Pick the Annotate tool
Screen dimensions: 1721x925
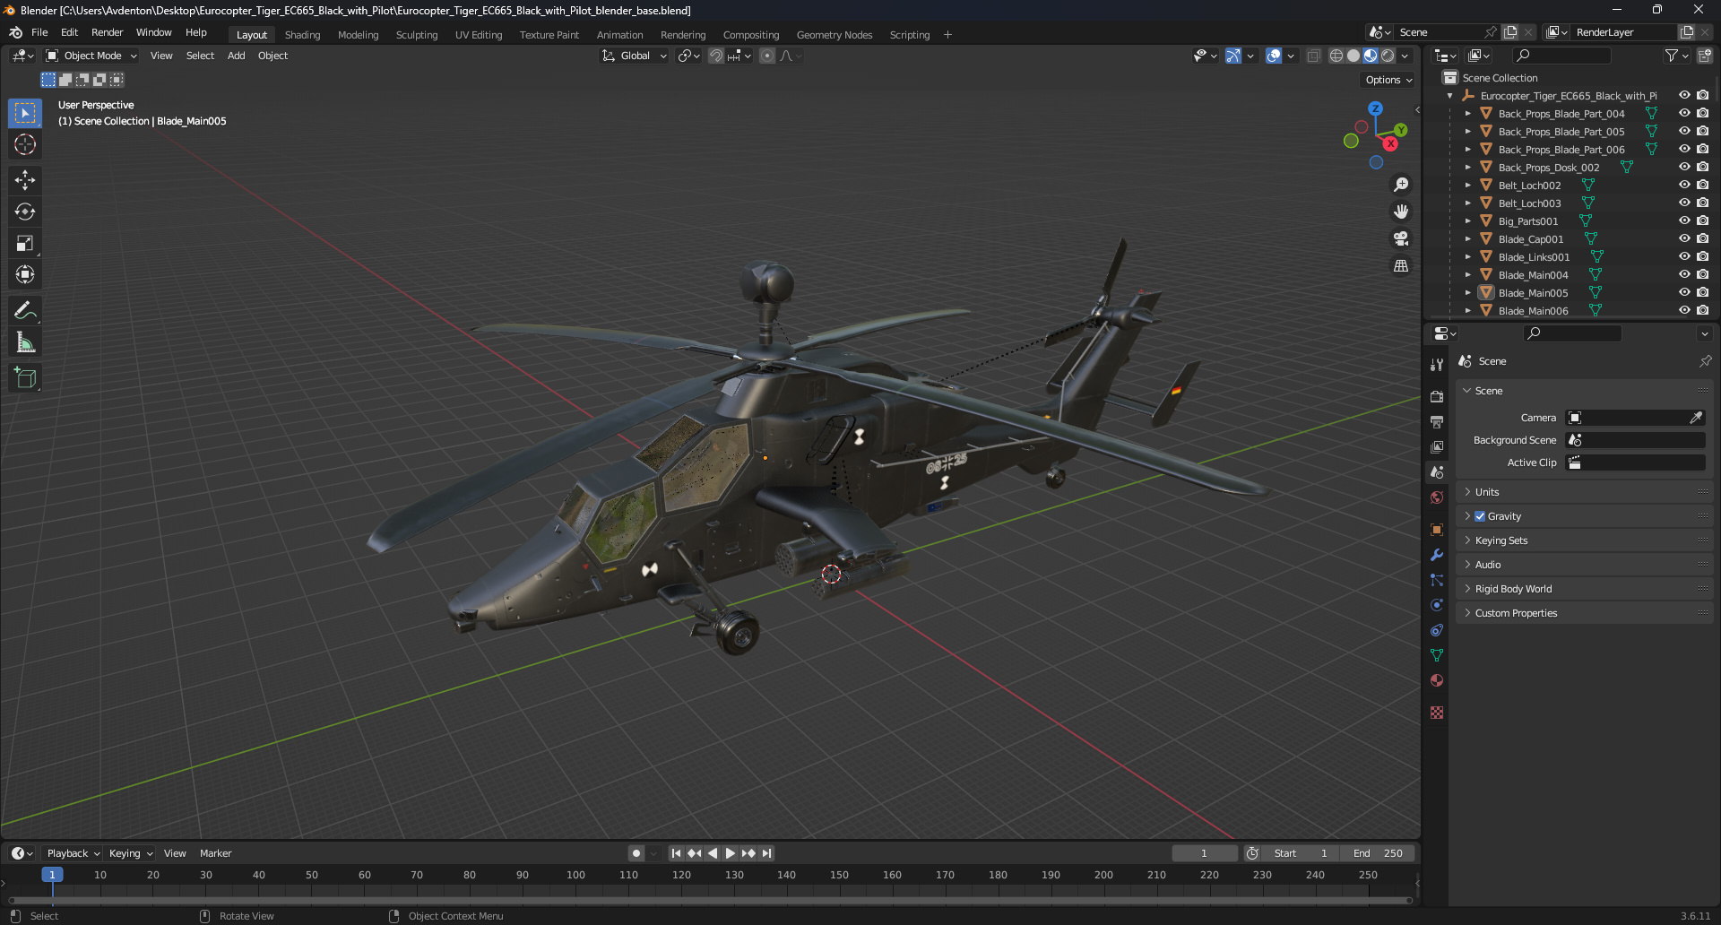[25, 311]
